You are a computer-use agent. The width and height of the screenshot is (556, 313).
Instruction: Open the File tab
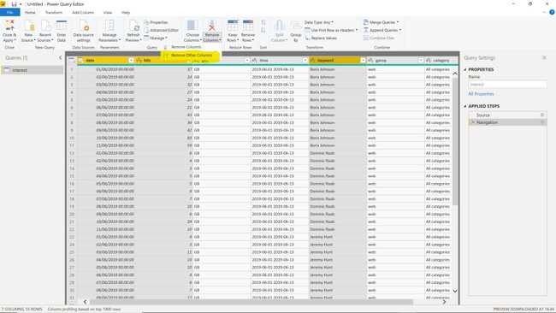pyautogui.click(x=10, y=13)
